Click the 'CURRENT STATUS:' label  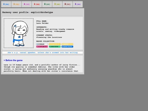point(45,35)
